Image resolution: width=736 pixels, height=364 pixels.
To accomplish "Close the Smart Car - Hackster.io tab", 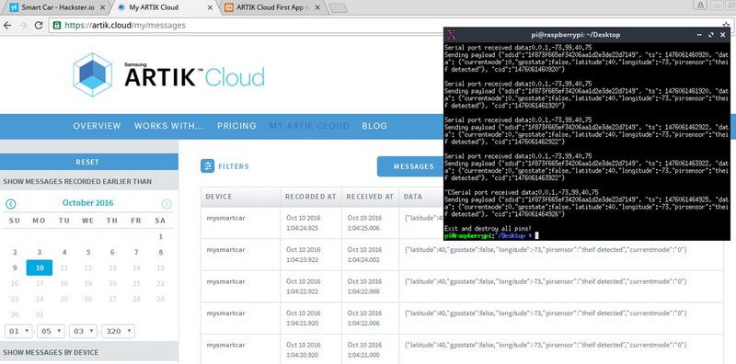I will tap(103, 8).
